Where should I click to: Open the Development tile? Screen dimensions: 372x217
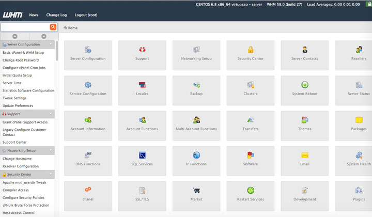point(305,196)
